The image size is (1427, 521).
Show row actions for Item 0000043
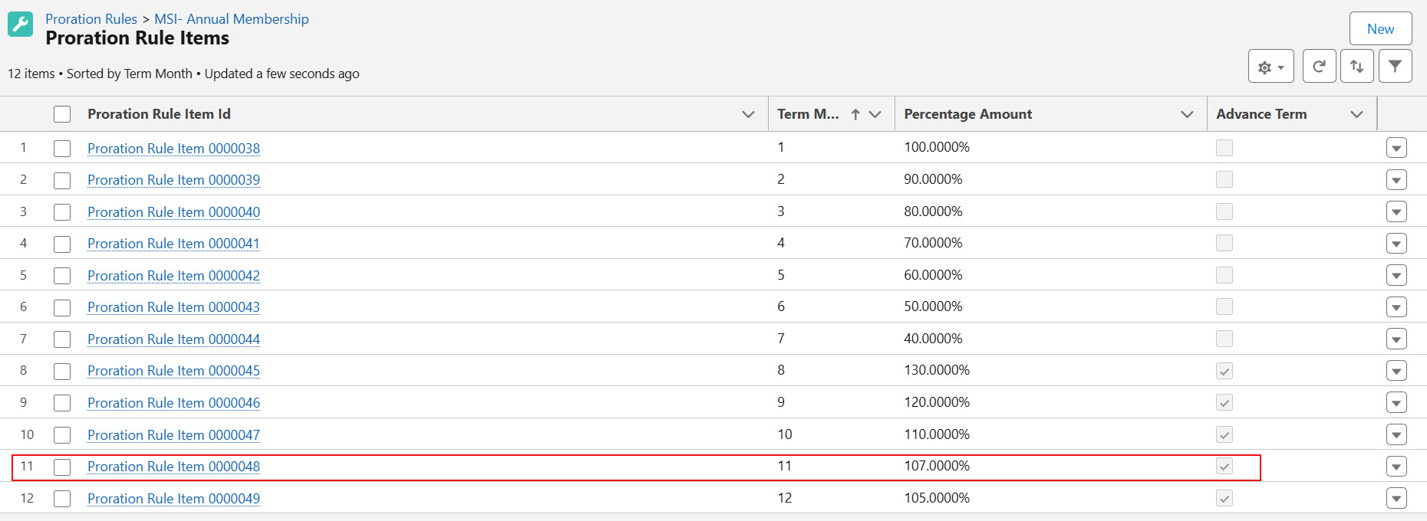point(1396,307)
